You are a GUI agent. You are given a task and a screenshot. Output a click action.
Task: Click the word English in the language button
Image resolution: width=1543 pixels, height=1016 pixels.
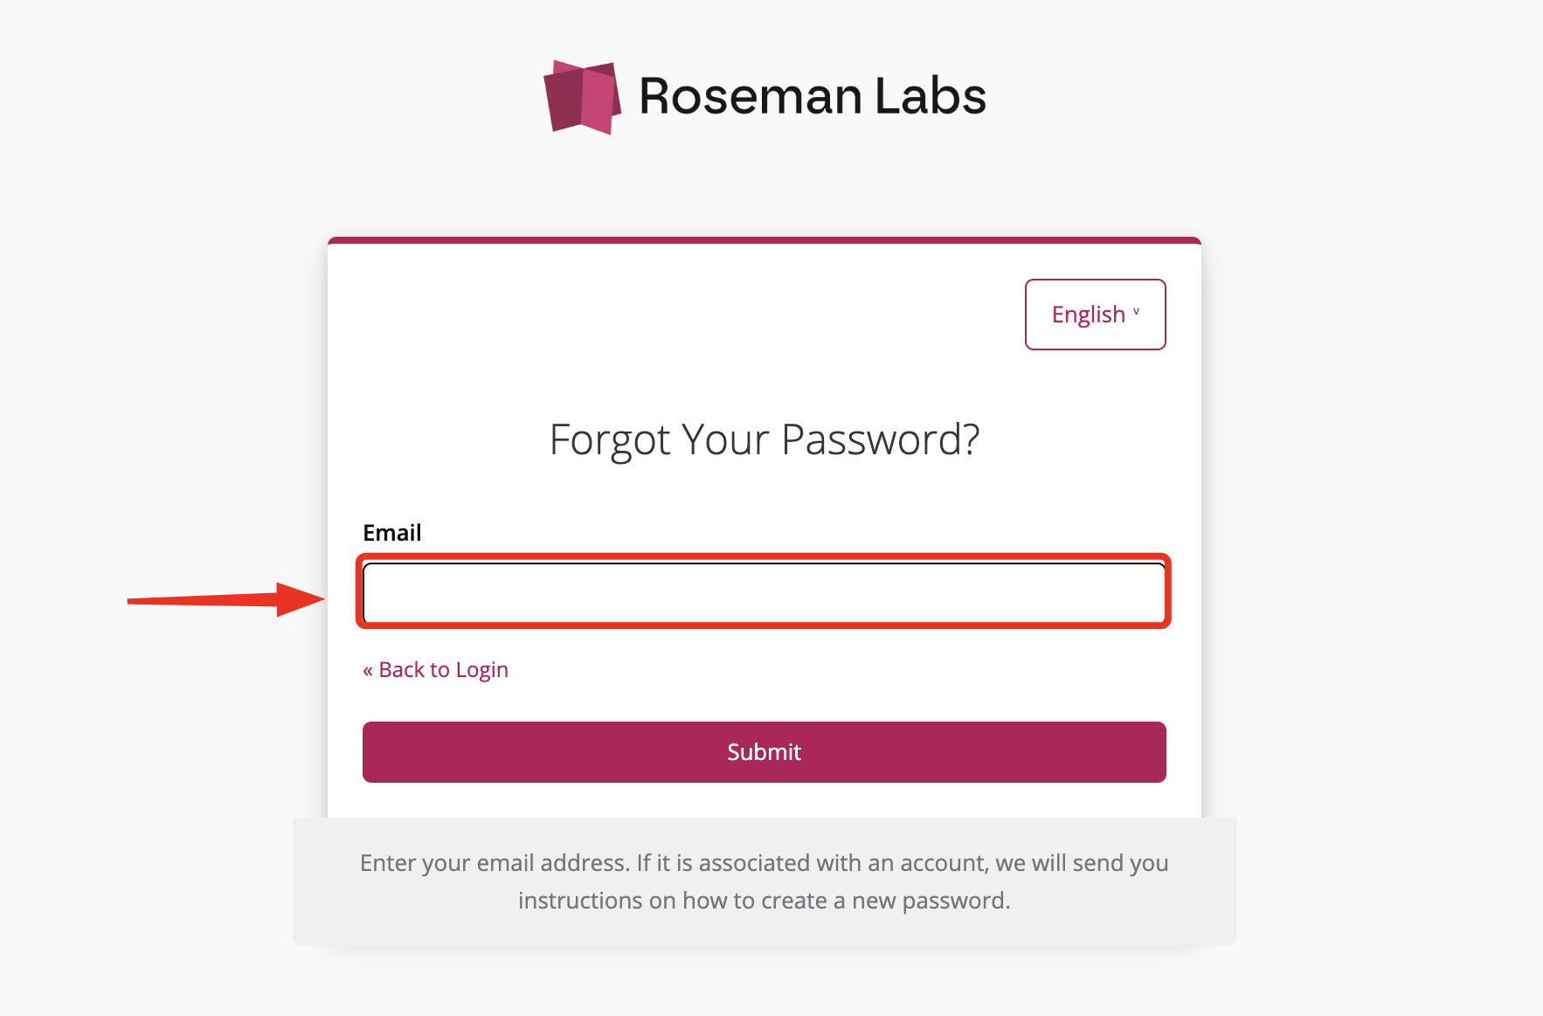[x=1089, y=314]
